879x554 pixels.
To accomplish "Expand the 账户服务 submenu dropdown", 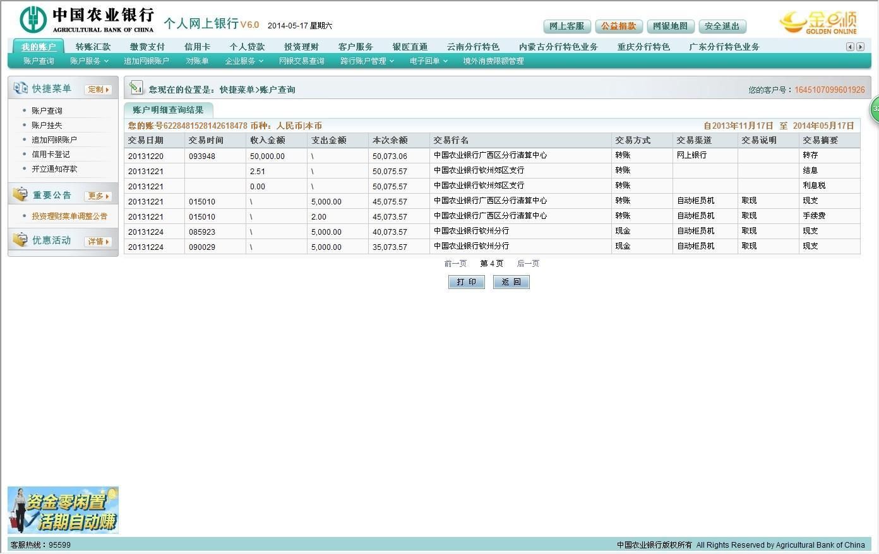I will pos(89,61).
